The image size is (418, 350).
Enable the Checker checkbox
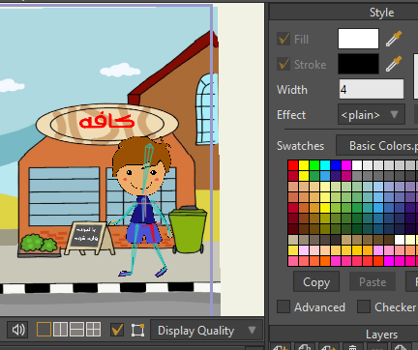point(364,306)
